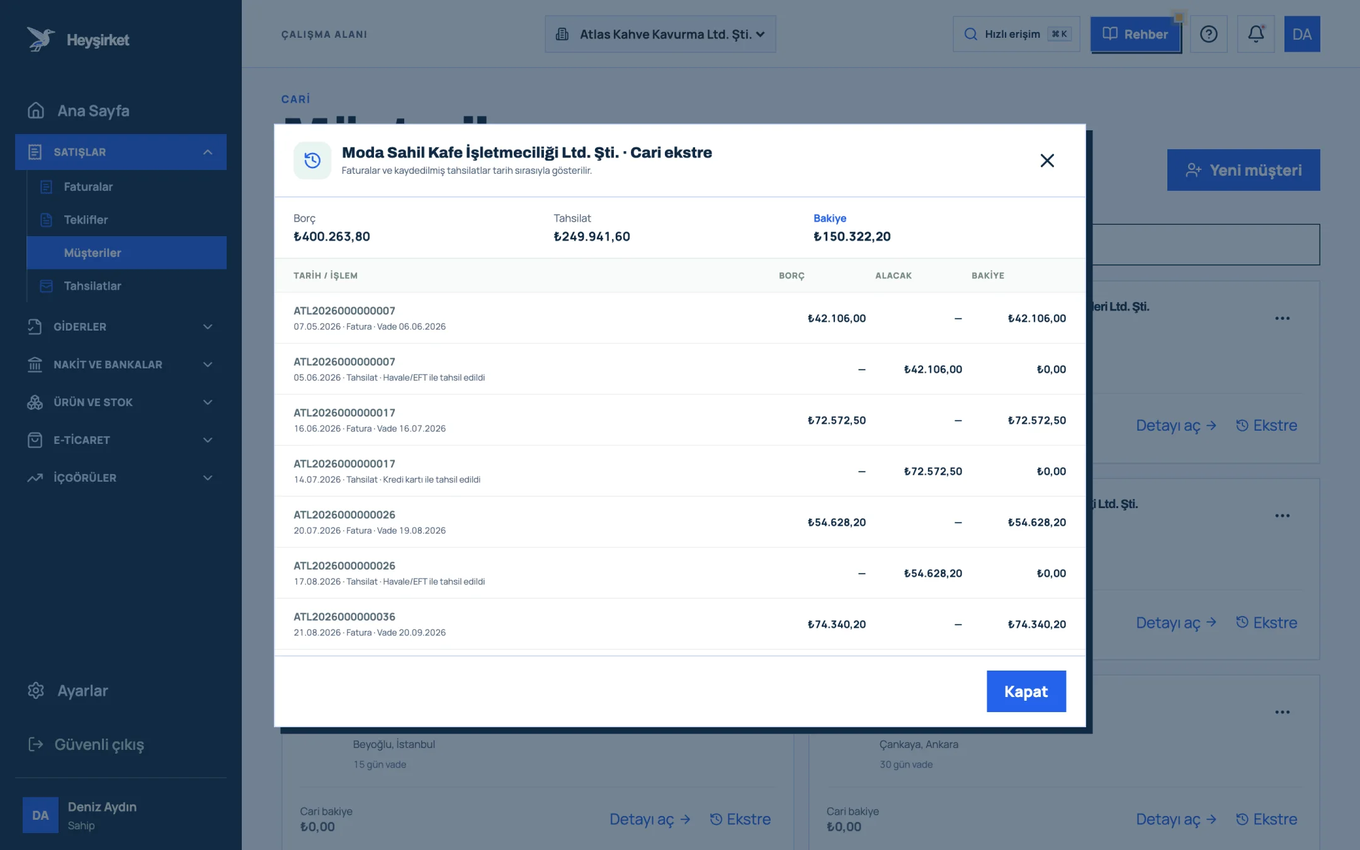The height and width of the screenshot is (850, 1360).
Task: Open notifications bell icon
Action: 1255,34
